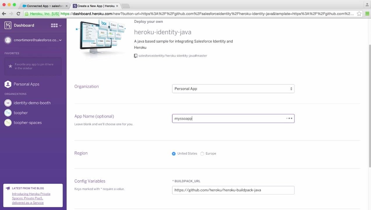Image resolution: width=371 pixels, height=210 pixels.
Task: Open the Introducing Heroku Private Spaces blog link
Action: coord(31,198)
